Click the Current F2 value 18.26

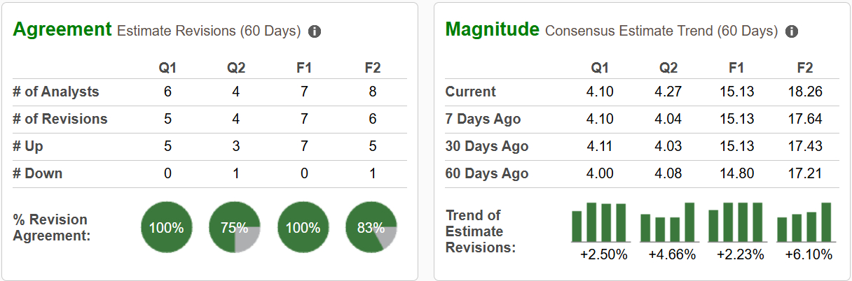click(x=804, y=92)
